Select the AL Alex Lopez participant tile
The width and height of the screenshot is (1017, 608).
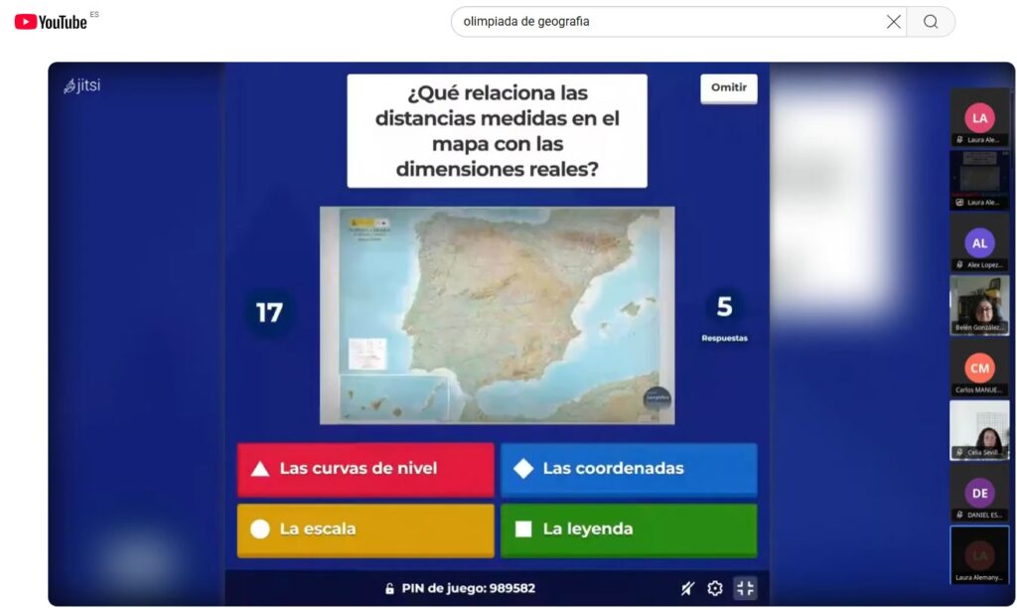pyautogui.click(x=979, y=243)
